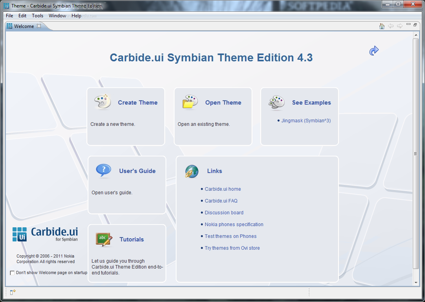Viewport: 425px width, 302px height.
Task: Click the Tutorials link
Action: [x=132, y=239]
